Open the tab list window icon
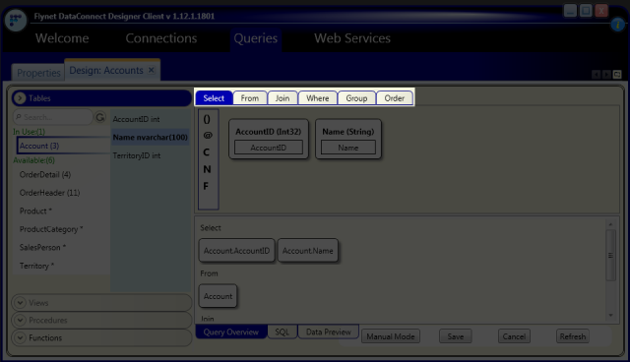Image resolution: width=630 pixels, height=362 pixels. [617, 74]
